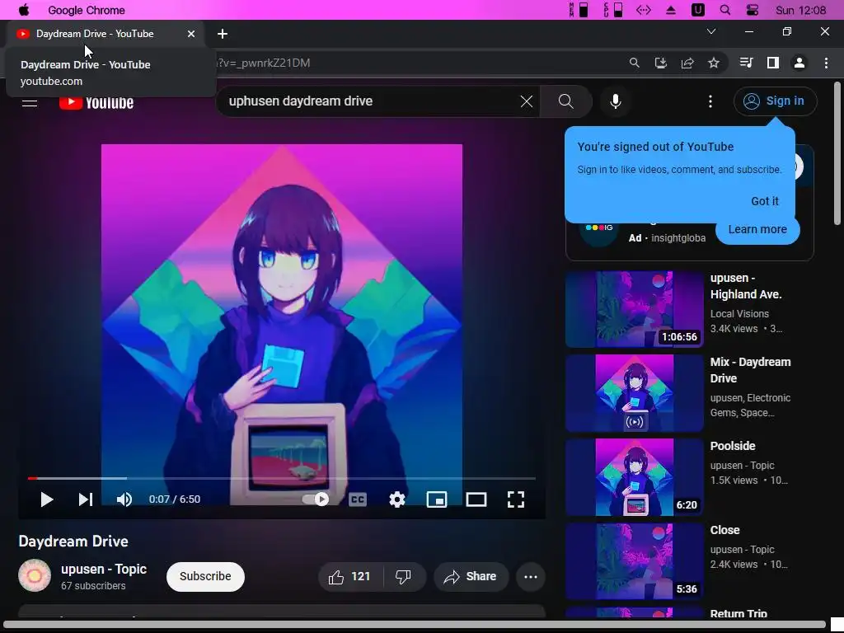Bookmark this tab with star
Image resolution: width=844 pixels, height=633 pixels.
coord(714,63)
